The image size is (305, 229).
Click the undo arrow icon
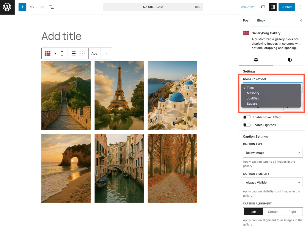click(x=32, y=7)
